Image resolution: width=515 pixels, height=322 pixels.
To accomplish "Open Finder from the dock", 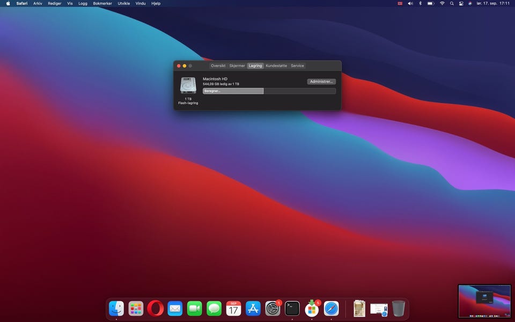I will [116, 308].
